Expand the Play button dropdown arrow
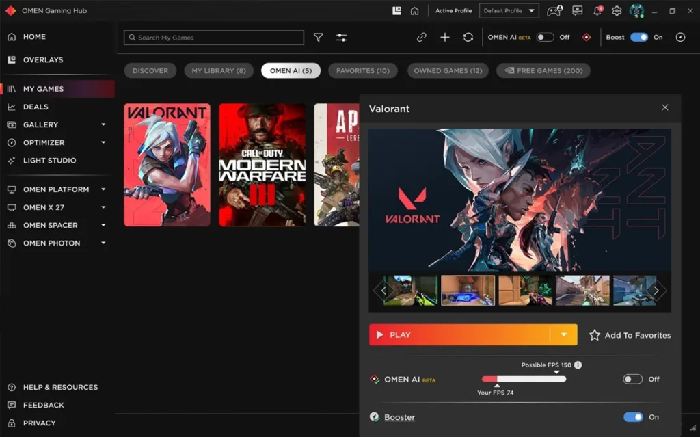This screenshot has height=437, width=700. point(564,335)
